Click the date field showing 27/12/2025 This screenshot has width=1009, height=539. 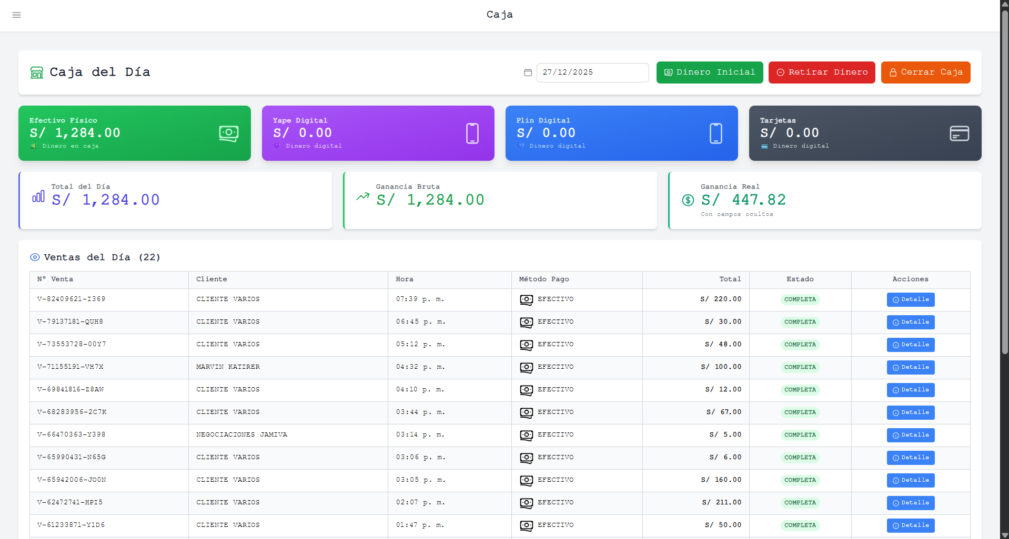(x=593, y=72)
